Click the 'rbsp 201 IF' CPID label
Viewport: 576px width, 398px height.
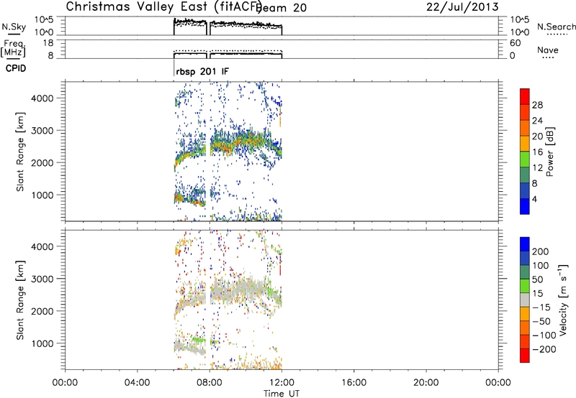[x=202, y=71]
